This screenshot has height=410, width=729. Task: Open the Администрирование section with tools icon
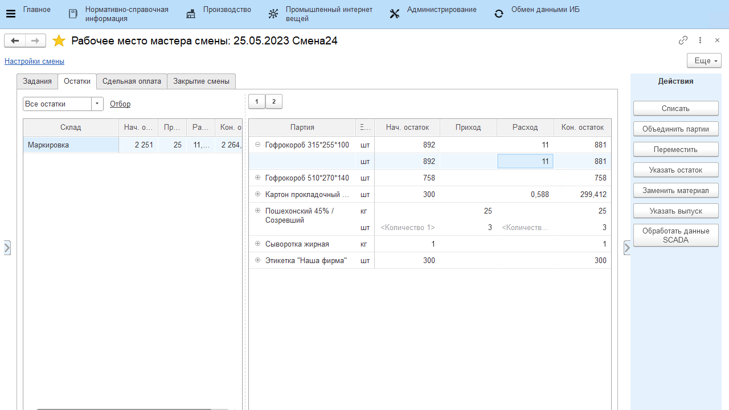click(395, 14)
